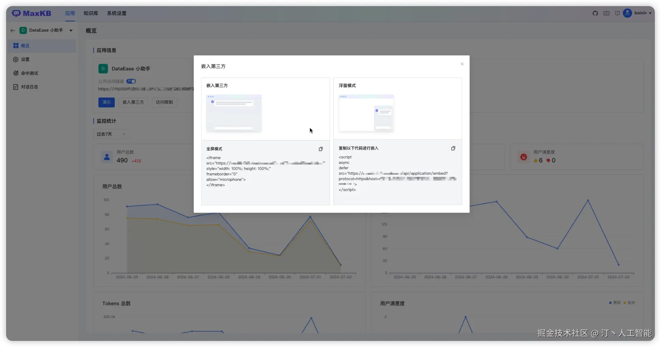The height and width of the screenshot is (347, 661).
Task: Click the public access URL text
Action: pyautogui.click(x=146, y=89)
